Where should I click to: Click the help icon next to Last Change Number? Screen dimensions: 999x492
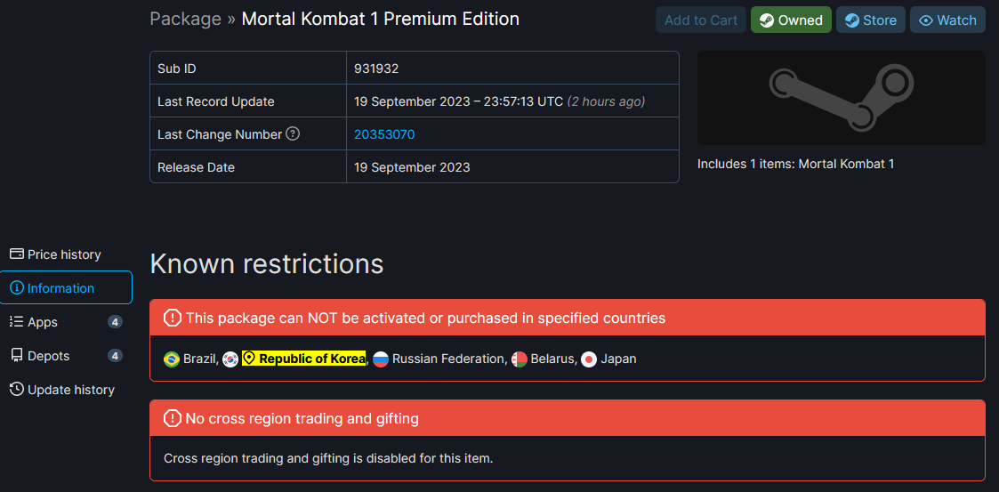coord(293,134)
